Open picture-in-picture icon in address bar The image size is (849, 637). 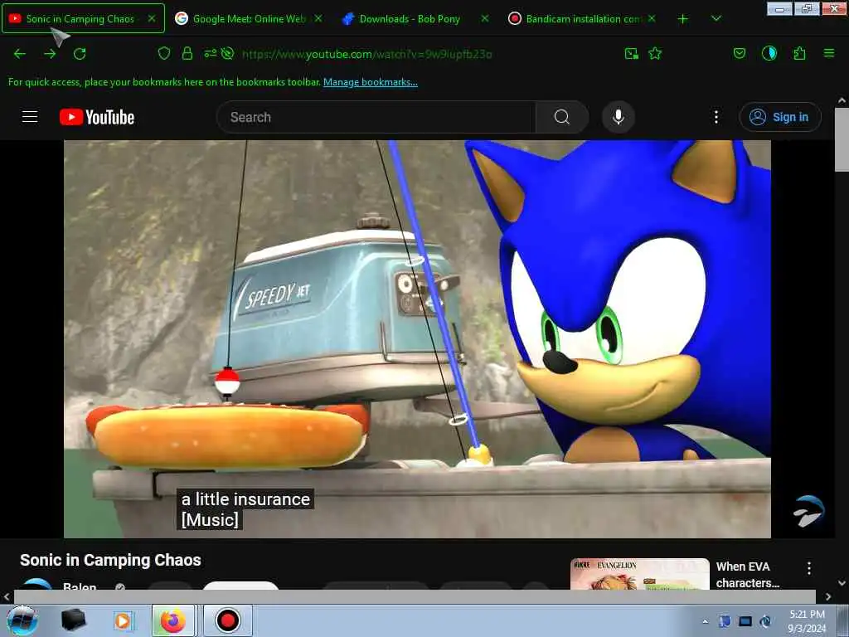click(631, 53)
